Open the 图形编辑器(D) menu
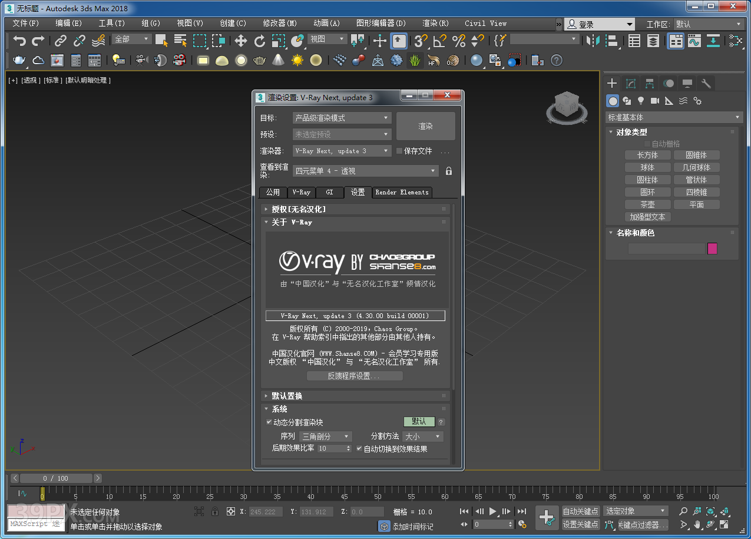This screenshot has height=539, width=751. (381, 24)
